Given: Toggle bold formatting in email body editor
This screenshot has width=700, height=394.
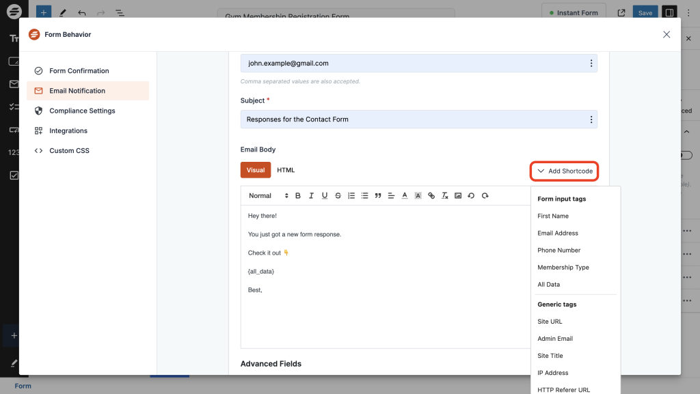Looking at the screenshot, I should [x=298, y=196].
